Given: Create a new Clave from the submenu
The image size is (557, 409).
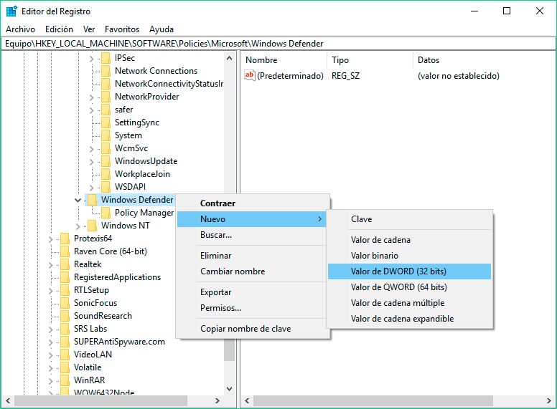Looking at the screenshot, I should tap(409, 219).
